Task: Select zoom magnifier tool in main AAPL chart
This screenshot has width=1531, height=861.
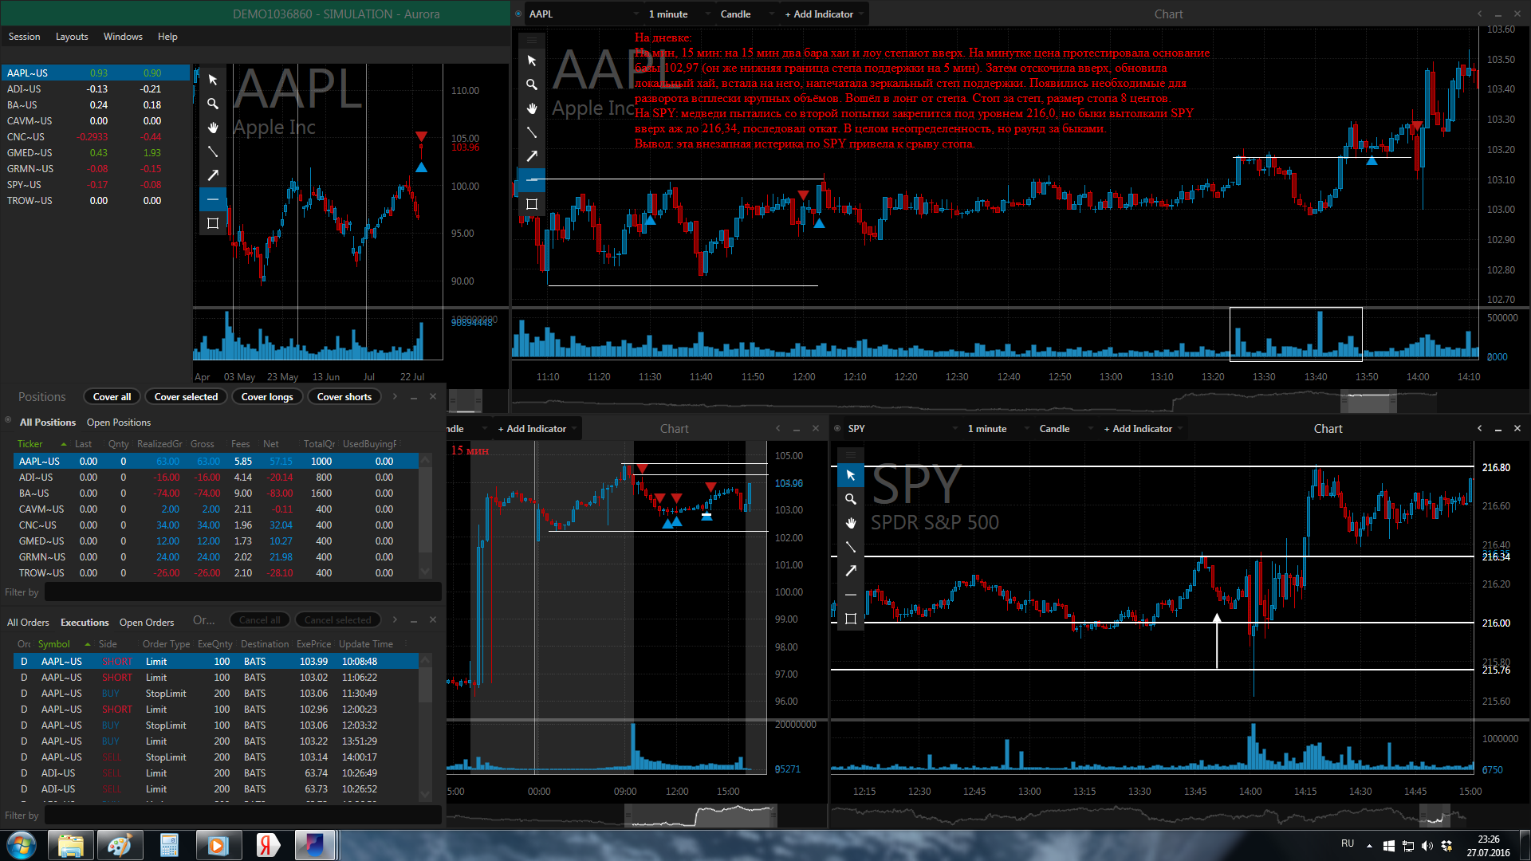Action: click(532, 85)
